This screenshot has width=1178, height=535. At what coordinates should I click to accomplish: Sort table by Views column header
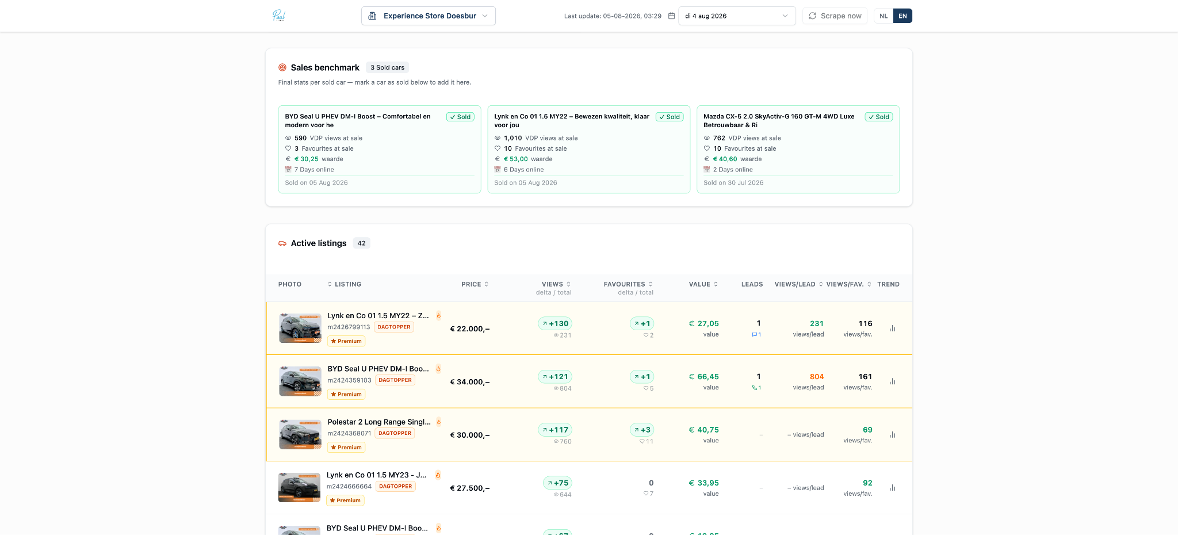(x=556, y=284)
